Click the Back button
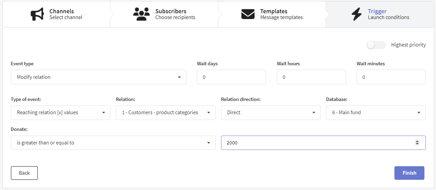Image resolution: width=436 pixels, height=190 pixels. click(x=24, y=173)
